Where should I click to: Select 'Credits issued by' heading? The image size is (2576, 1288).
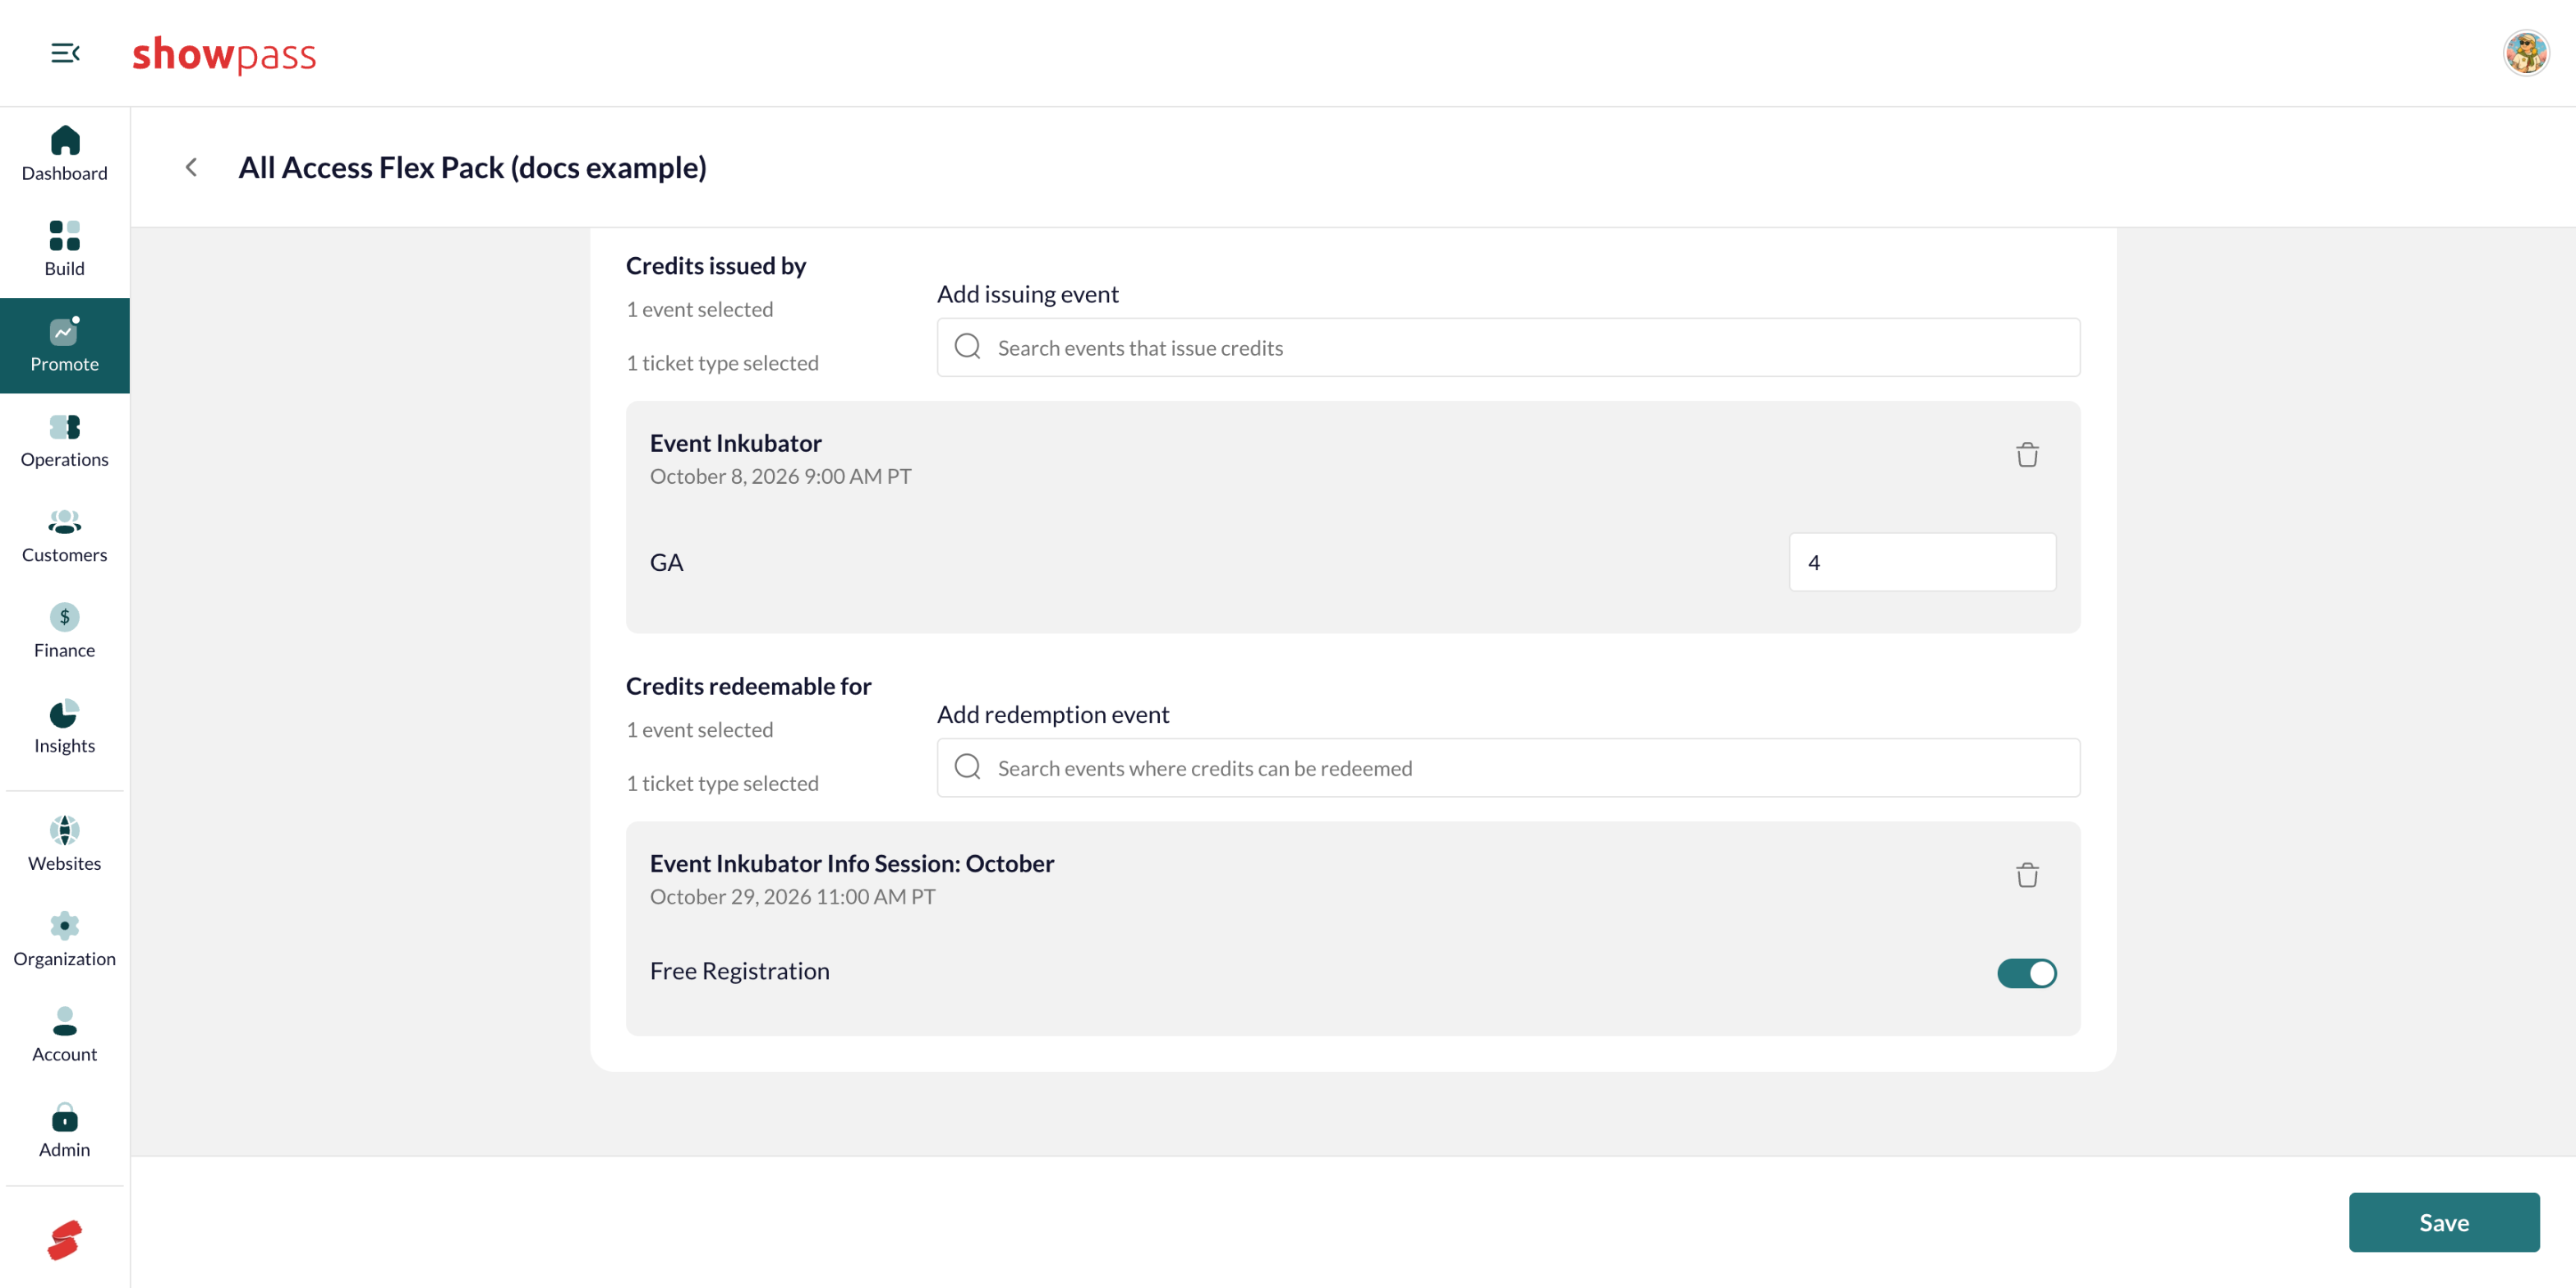[715, 265]
